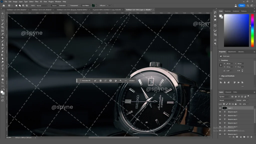This screenshot has width=256, height=144.
Task: Hide Layer 2 using its eye icon
Action: (x=220, y=108)
